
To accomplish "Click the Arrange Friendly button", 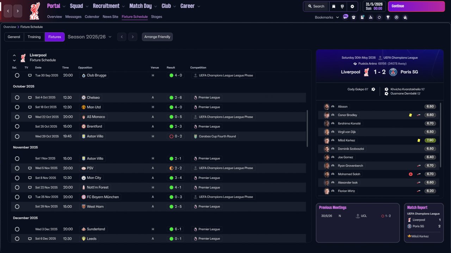I will [x=157, y=37].
